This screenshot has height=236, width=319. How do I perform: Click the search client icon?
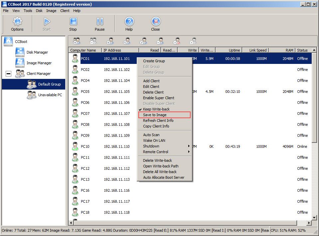pyautogui.click(x=127, y=41)
